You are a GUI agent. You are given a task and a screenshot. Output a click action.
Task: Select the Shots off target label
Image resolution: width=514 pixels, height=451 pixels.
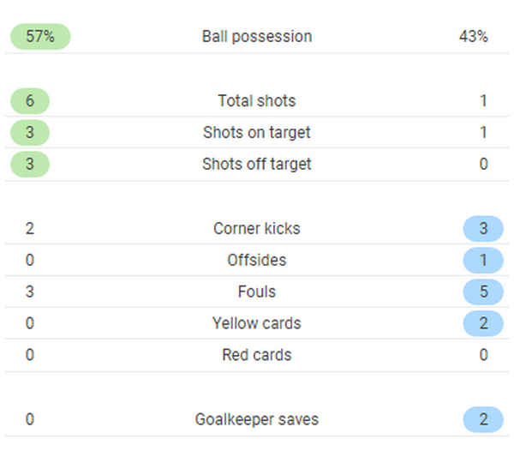[257, 165]
